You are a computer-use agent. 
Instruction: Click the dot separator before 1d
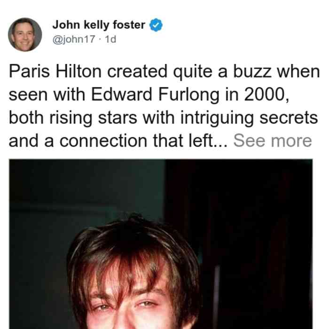pos(100,39)
